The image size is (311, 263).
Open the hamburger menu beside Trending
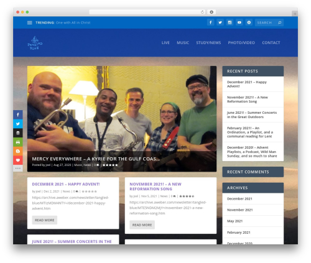30,22
